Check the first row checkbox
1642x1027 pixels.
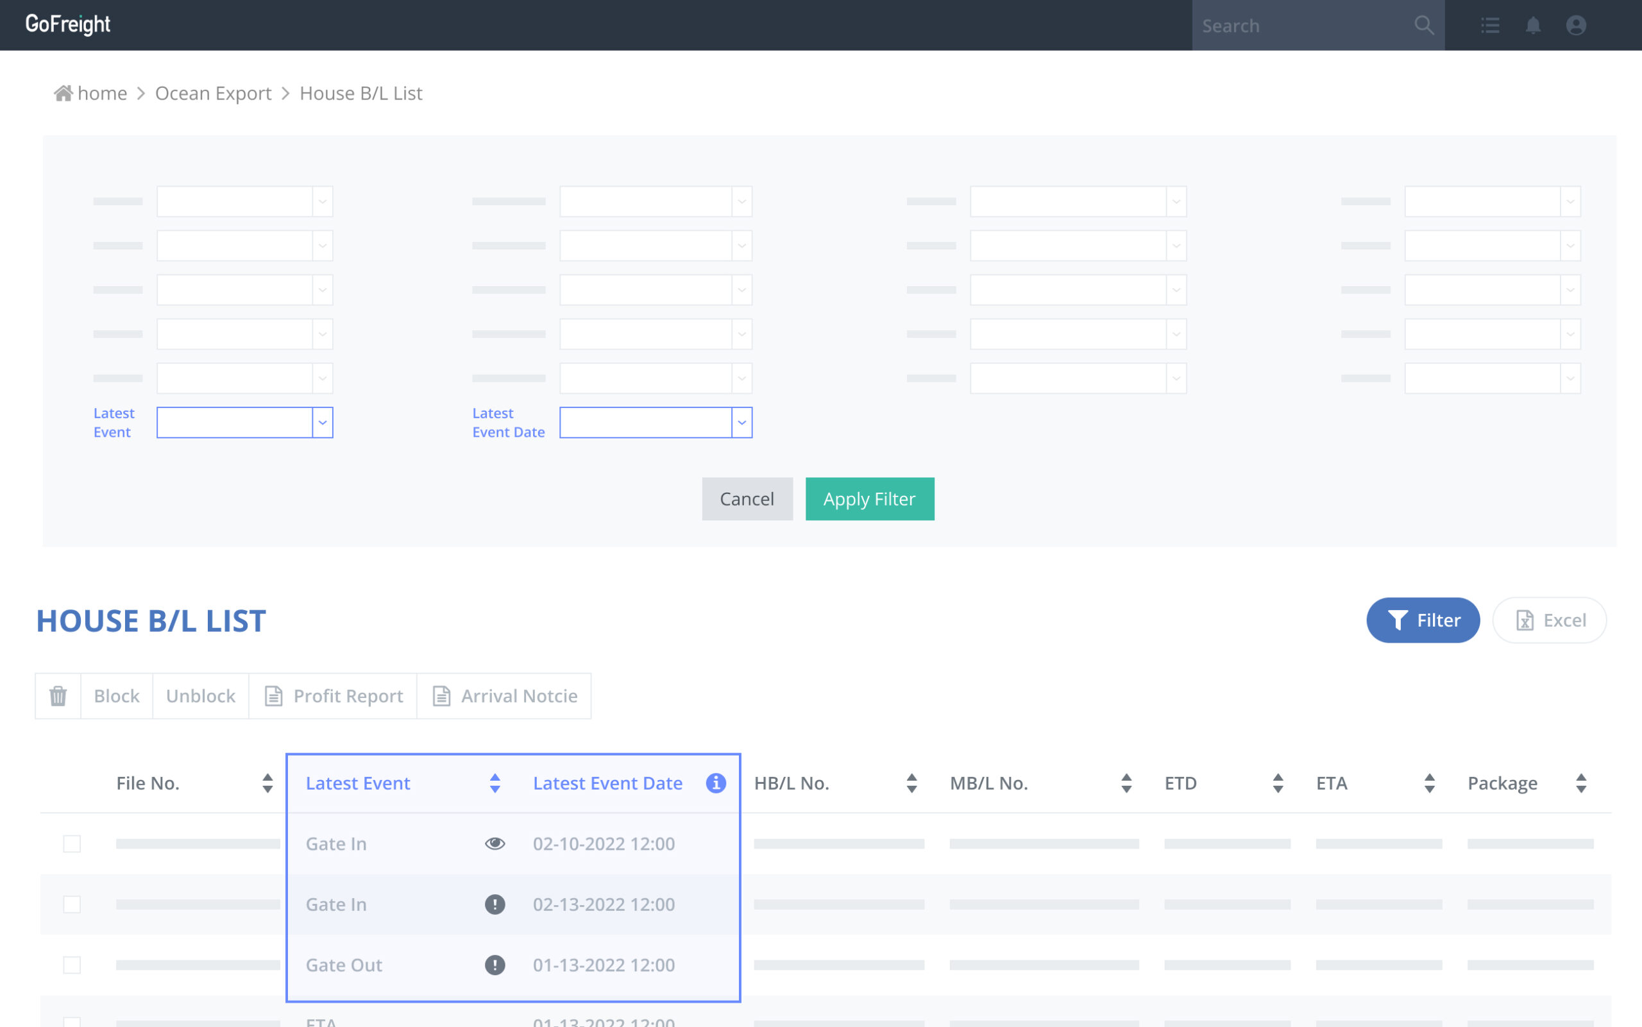click(72, 844)
